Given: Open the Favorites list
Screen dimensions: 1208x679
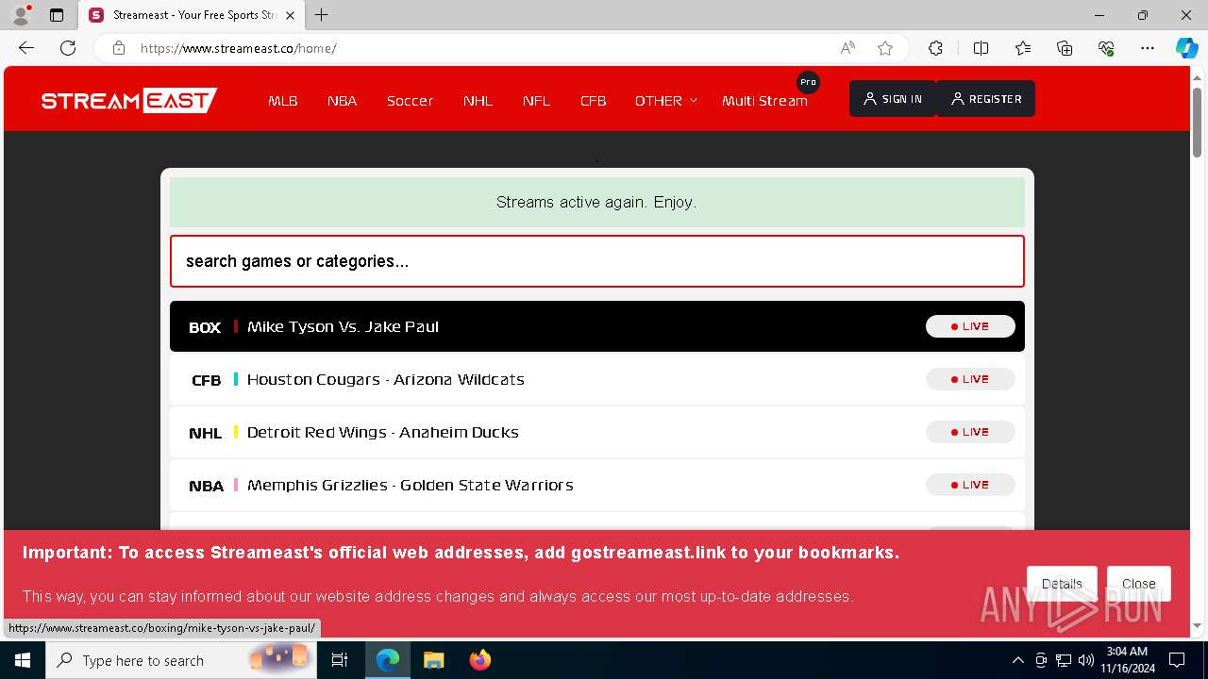Looking at the screenshot, I should 1023,48.
